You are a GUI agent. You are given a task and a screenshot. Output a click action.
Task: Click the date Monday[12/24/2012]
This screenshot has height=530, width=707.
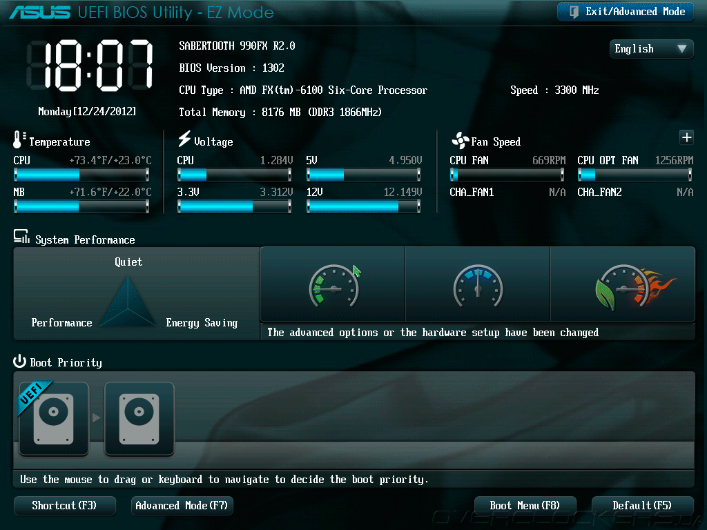click(87, 111)
